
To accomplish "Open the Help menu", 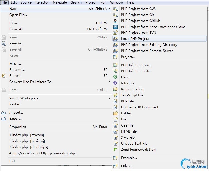I will click(x=130, y=2).
